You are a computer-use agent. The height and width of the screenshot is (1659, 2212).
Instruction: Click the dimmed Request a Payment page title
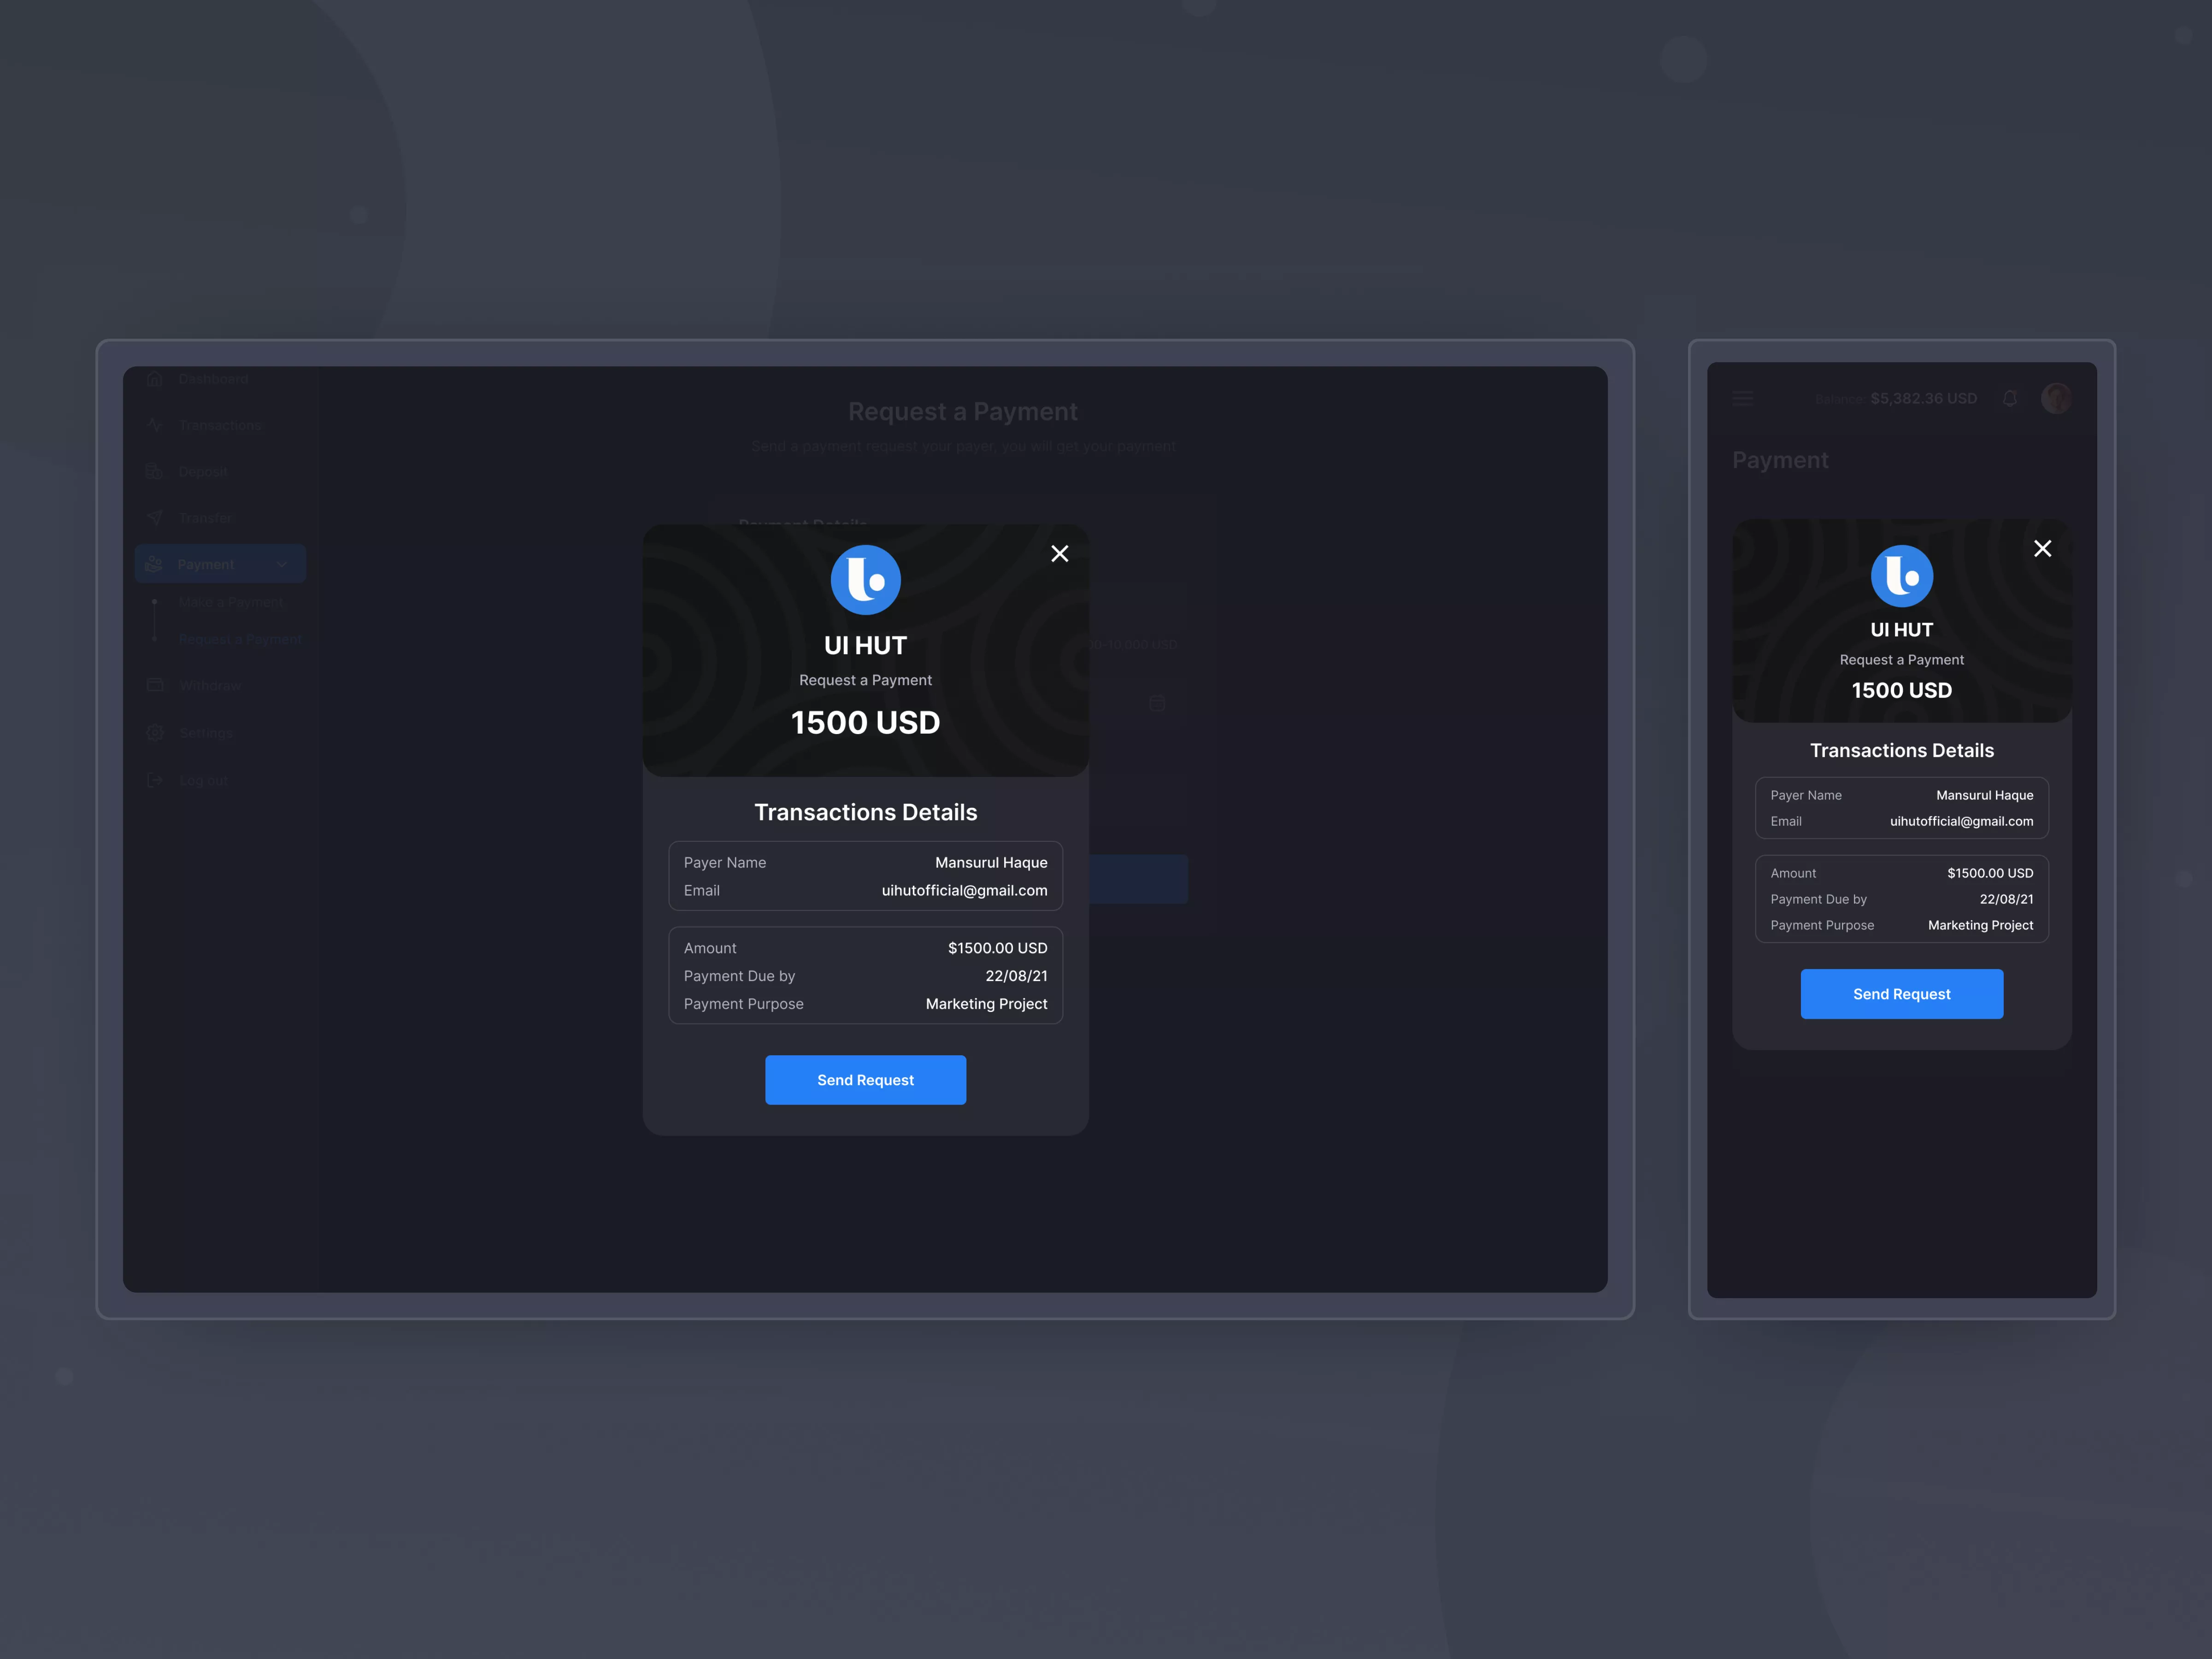963,412
